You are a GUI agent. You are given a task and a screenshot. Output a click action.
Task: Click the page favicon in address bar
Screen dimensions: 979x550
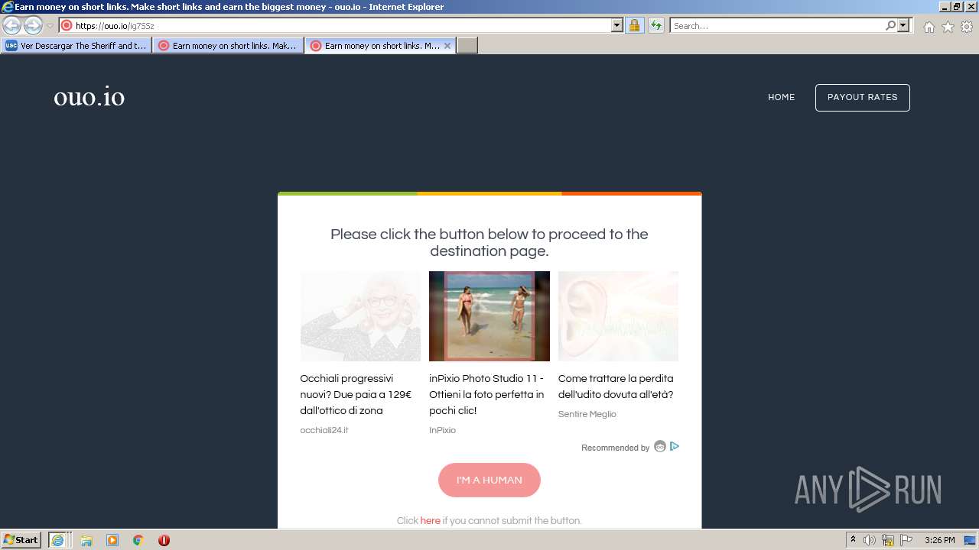(67, 26)
